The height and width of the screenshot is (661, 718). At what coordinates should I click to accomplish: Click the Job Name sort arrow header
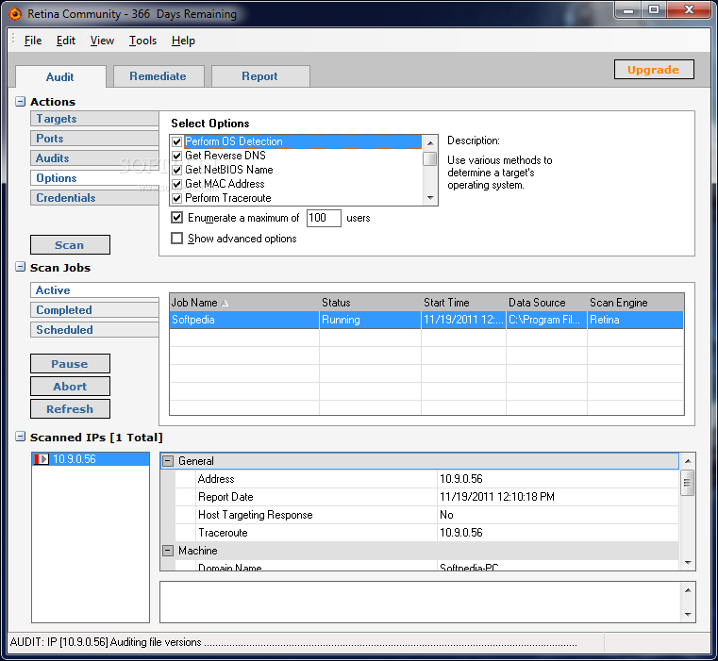(225, 303)
